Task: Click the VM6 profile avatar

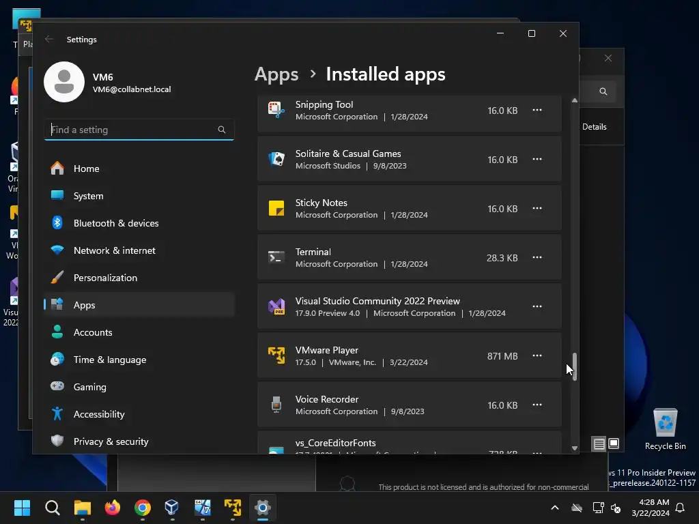Action: click(64, 82)
